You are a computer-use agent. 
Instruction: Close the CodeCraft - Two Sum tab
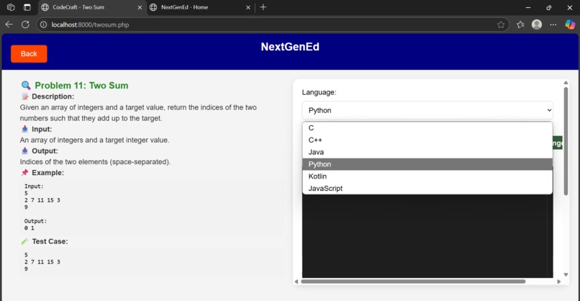tap(140, 7)
